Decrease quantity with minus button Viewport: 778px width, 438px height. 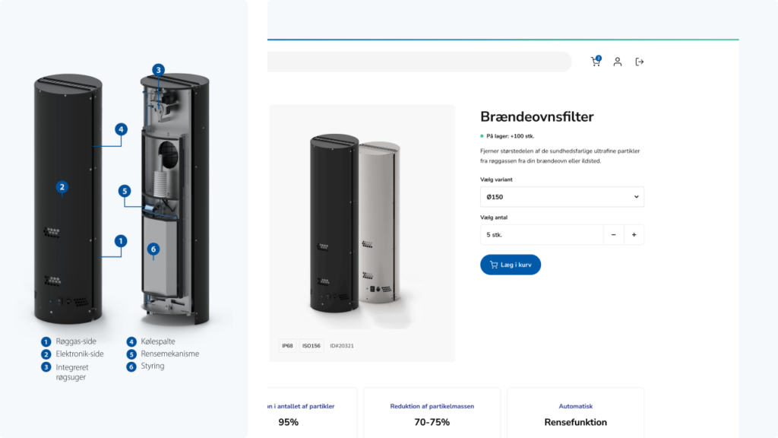tap(613, 235)
